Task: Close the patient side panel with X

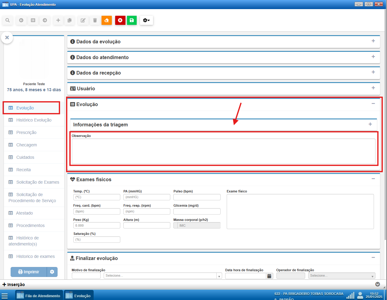Action: (x=7, y=38)
